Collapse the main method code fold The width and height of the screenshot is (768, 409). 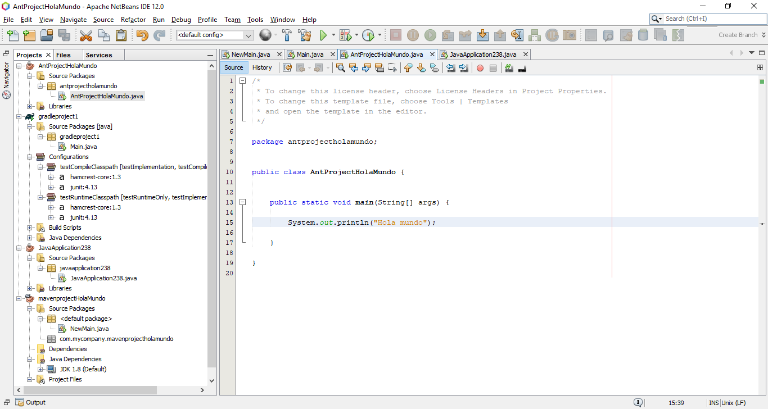242,202
